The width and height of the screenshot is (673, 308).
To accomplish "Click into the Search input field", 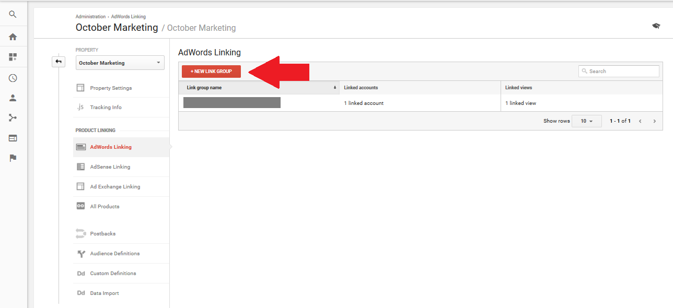I will pos(619,72).
